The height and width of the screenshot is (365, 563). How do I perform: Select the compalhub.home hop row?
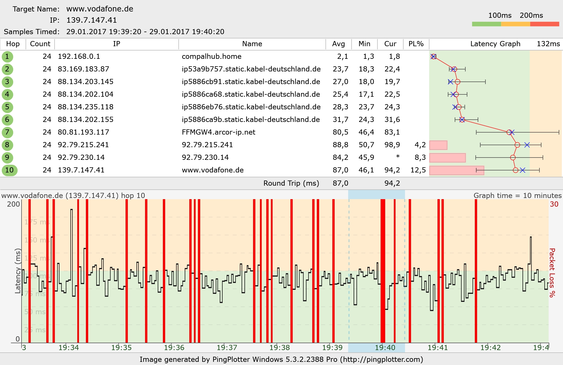pos(211,57)
